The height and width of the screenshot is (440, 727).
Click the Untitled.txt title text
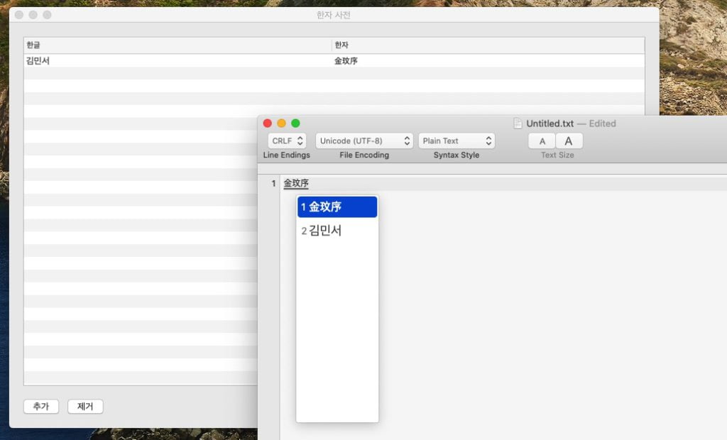tap(550, 123)
